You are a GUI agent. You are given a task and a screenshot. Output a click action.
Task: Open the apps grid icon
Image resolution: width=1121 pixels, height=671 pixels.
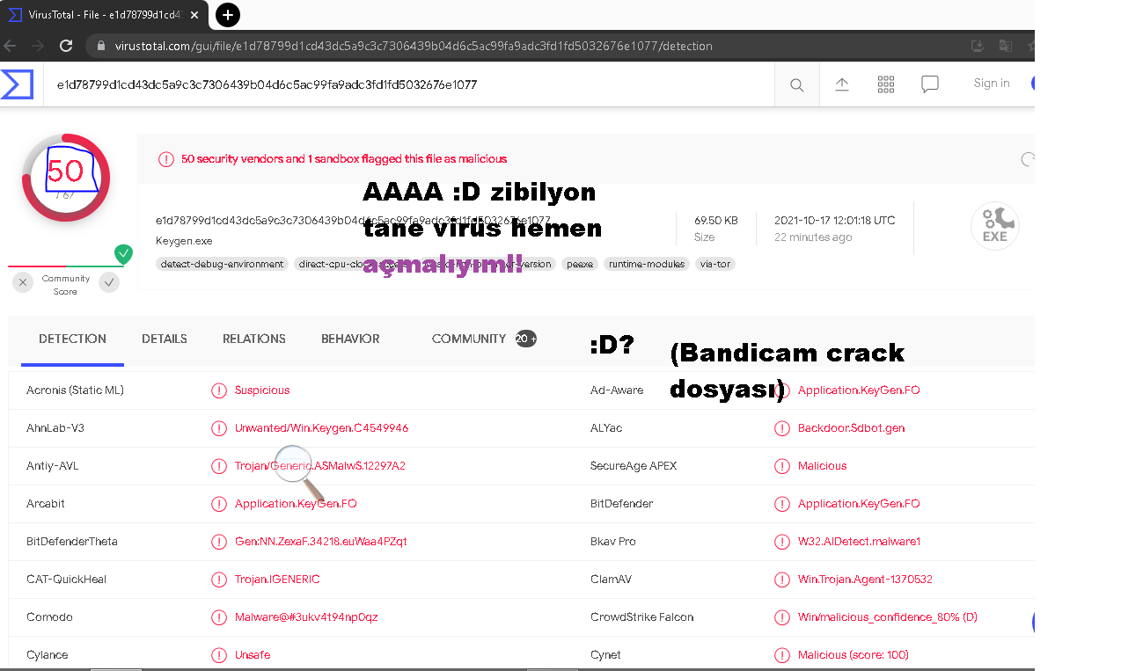[886, 84]
